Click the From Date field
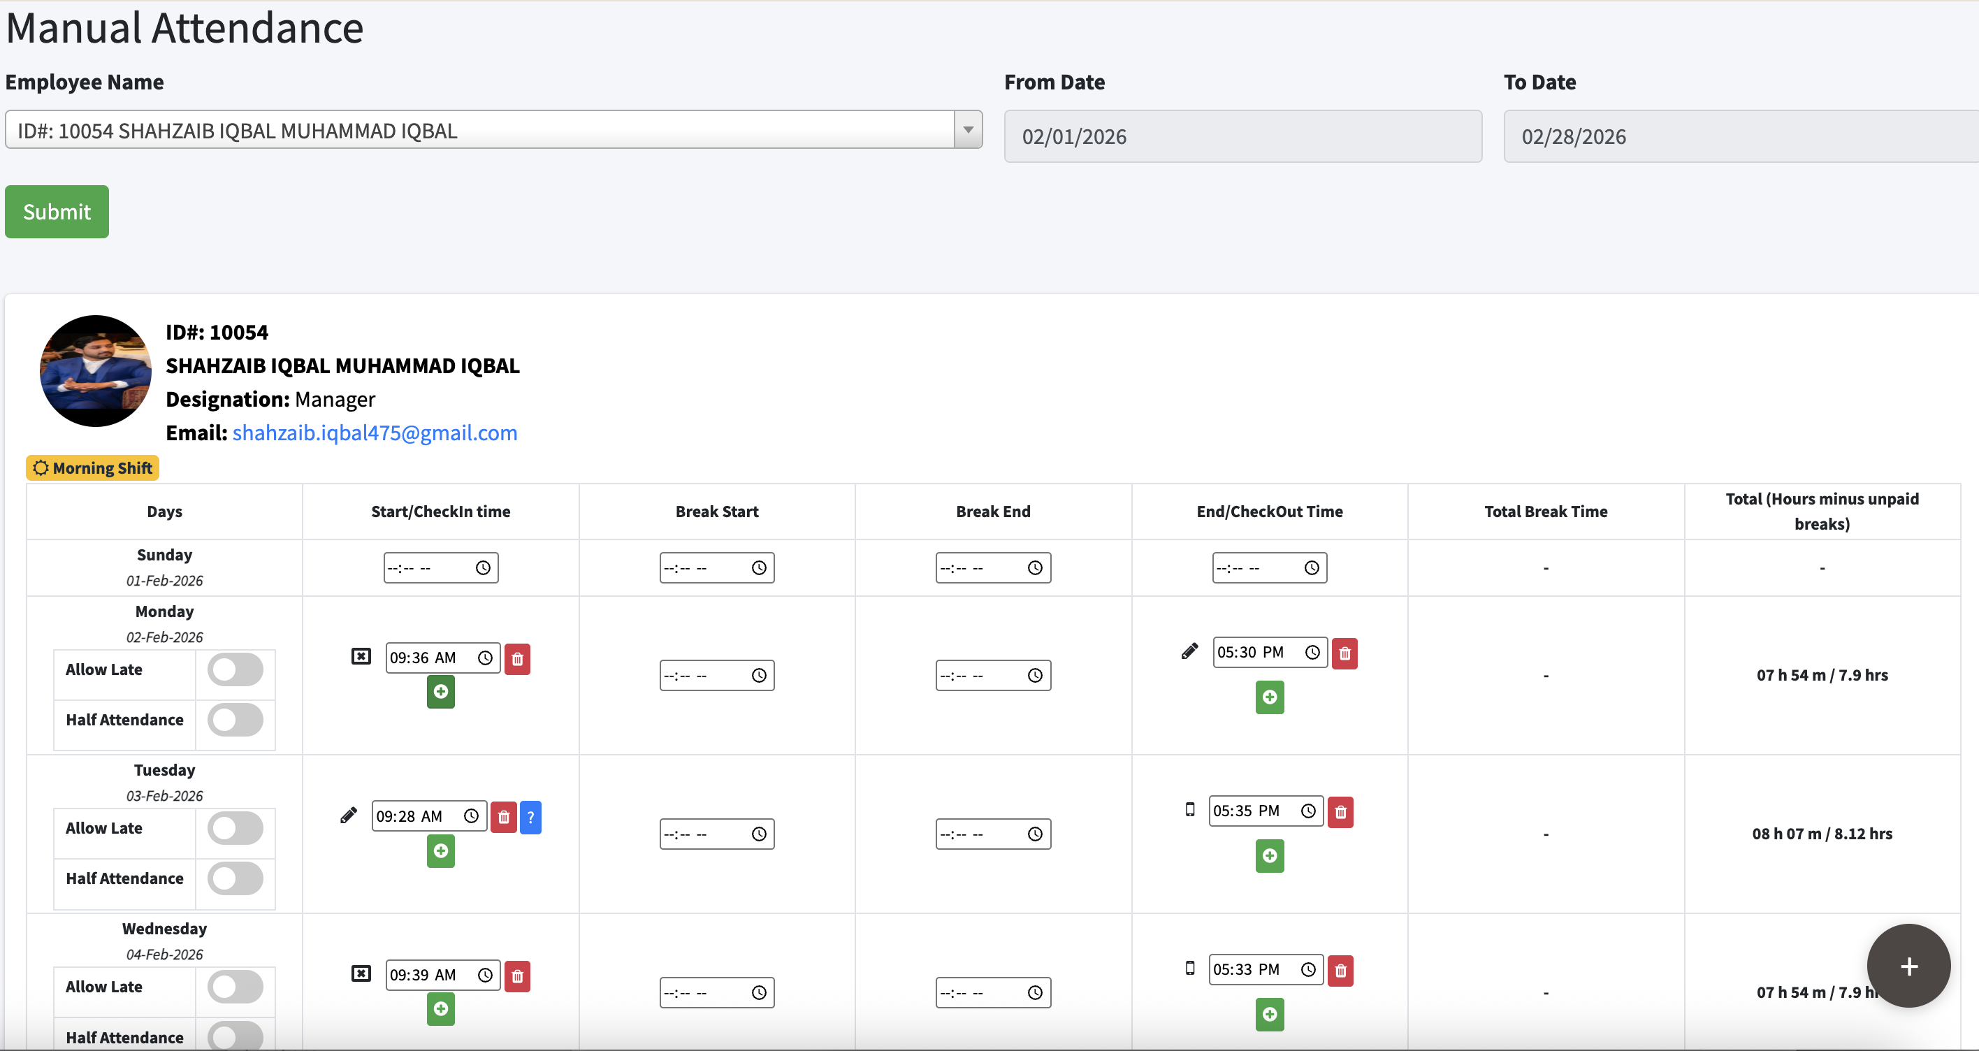This screenshot has height=1051, width=1979. click(1242, 136)
